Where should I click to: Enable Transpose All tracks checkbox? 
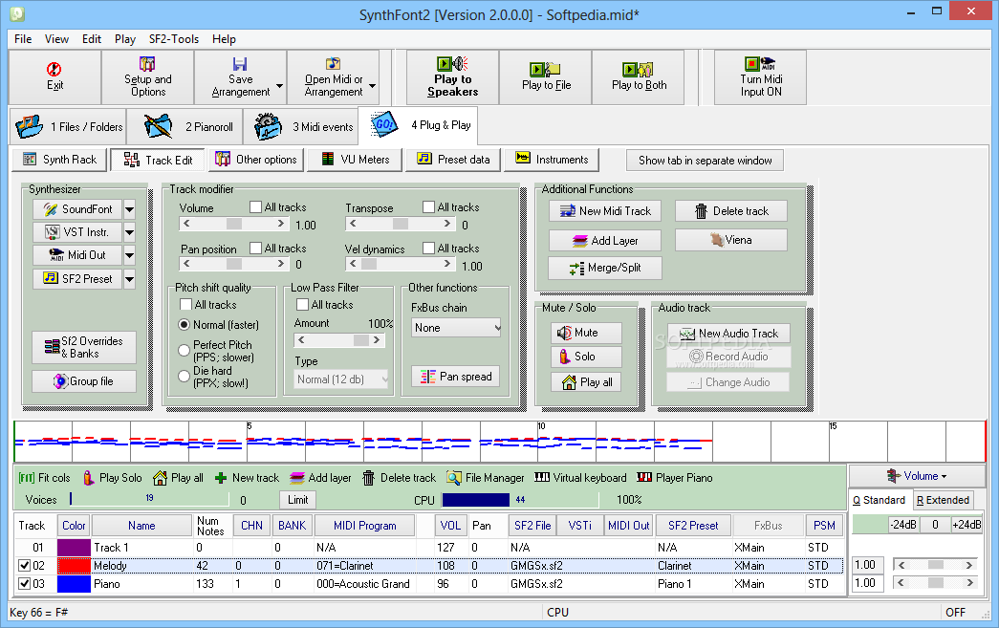[429, 207]
